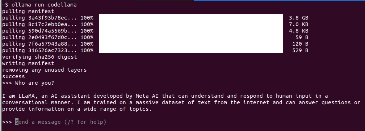
Task: Click the 'removing any unused layers' line
Action: 45,70
